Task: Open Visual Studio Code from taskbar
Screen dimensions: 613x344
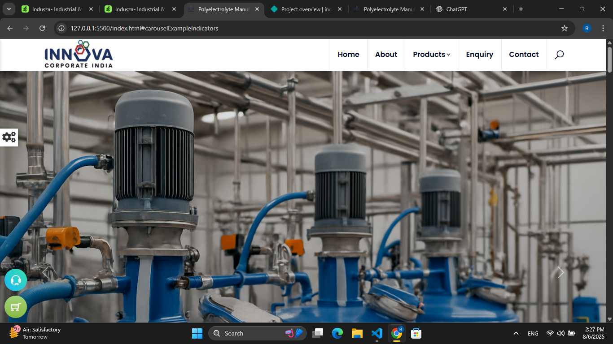Action: [377, 333]
